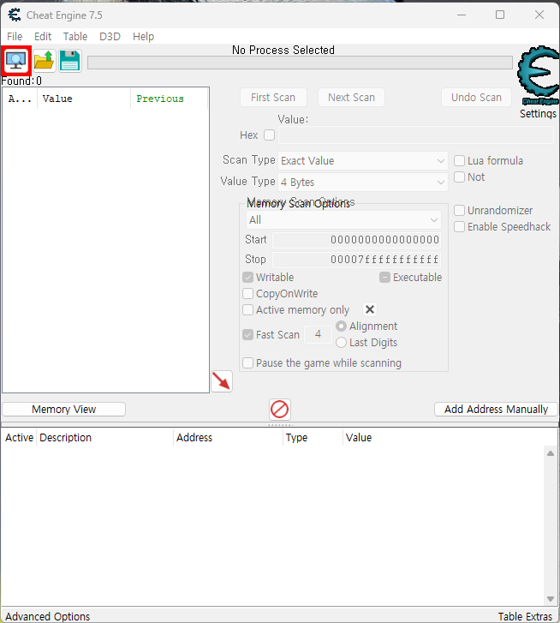
Task: Click the Active column header
Action: (x=19, y=437)
